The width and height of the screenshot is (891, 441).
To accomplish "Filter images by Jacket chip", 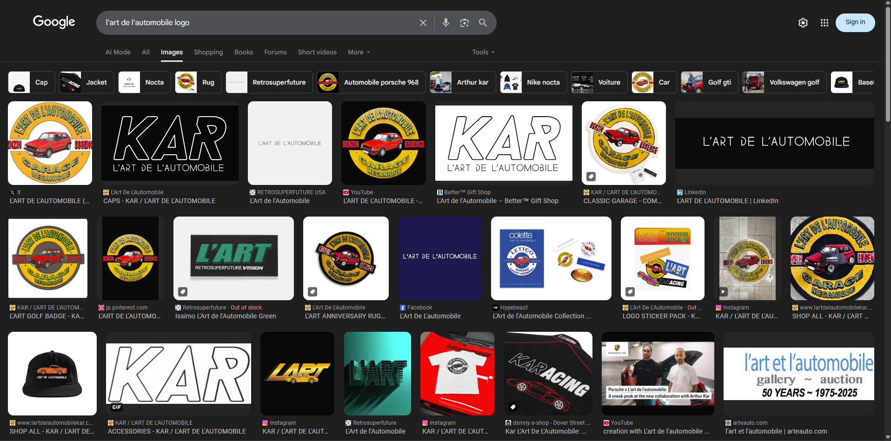I will (x=87, y=82).
